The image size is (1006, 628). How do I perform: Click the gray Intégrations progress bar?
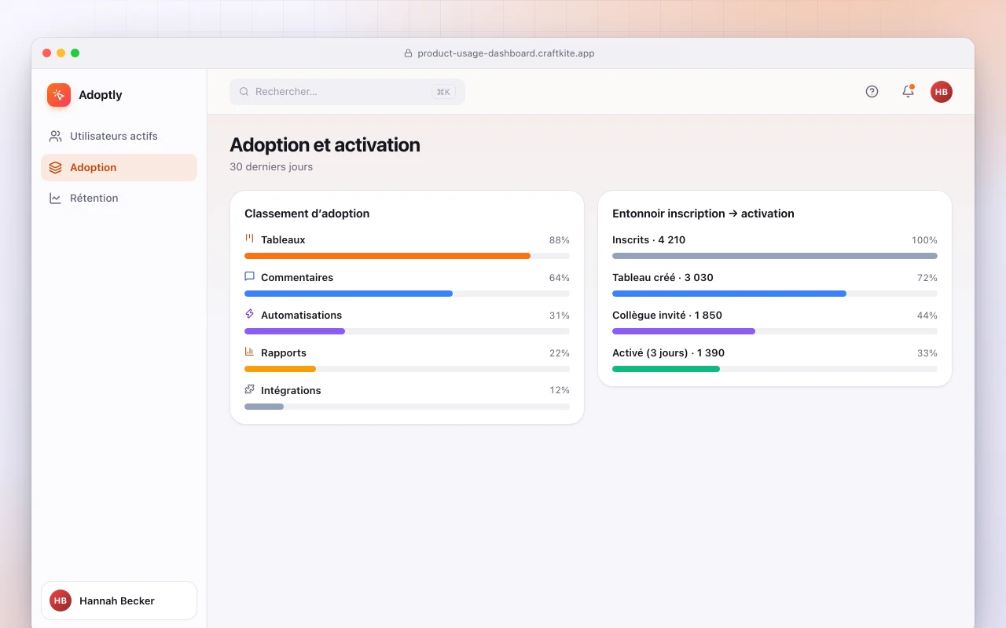[264, 407]
